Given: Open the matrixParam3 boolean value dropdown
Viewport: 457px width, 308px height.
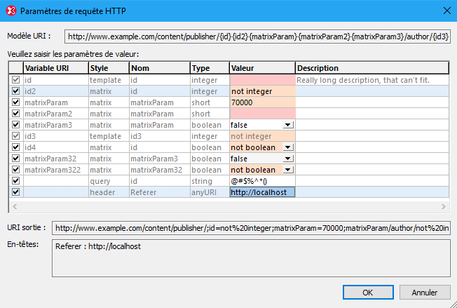Looking at the screenshot, I should [x=287, y=125].
